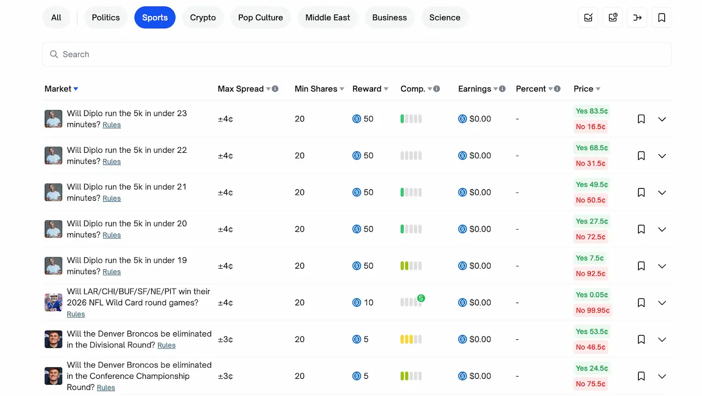702x396 pixels.
Task: Click the inbox checkmark icon in top toolbar
Action: click(588, 18)
